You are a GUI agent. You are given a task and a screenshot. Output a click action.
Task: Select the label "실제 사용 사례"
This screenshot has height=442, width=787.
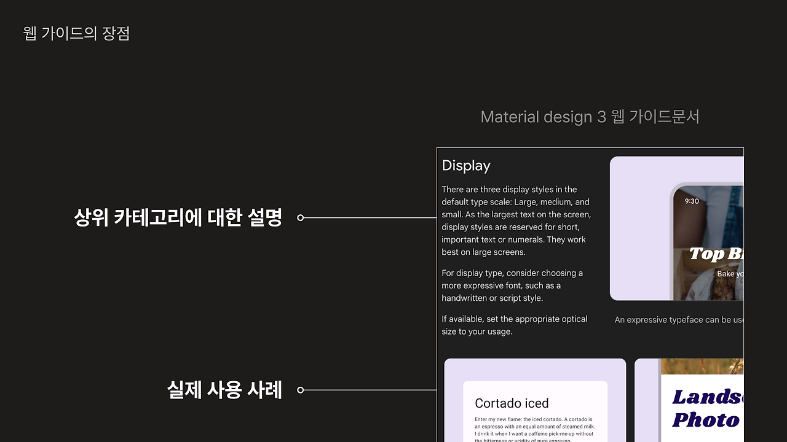224,390
